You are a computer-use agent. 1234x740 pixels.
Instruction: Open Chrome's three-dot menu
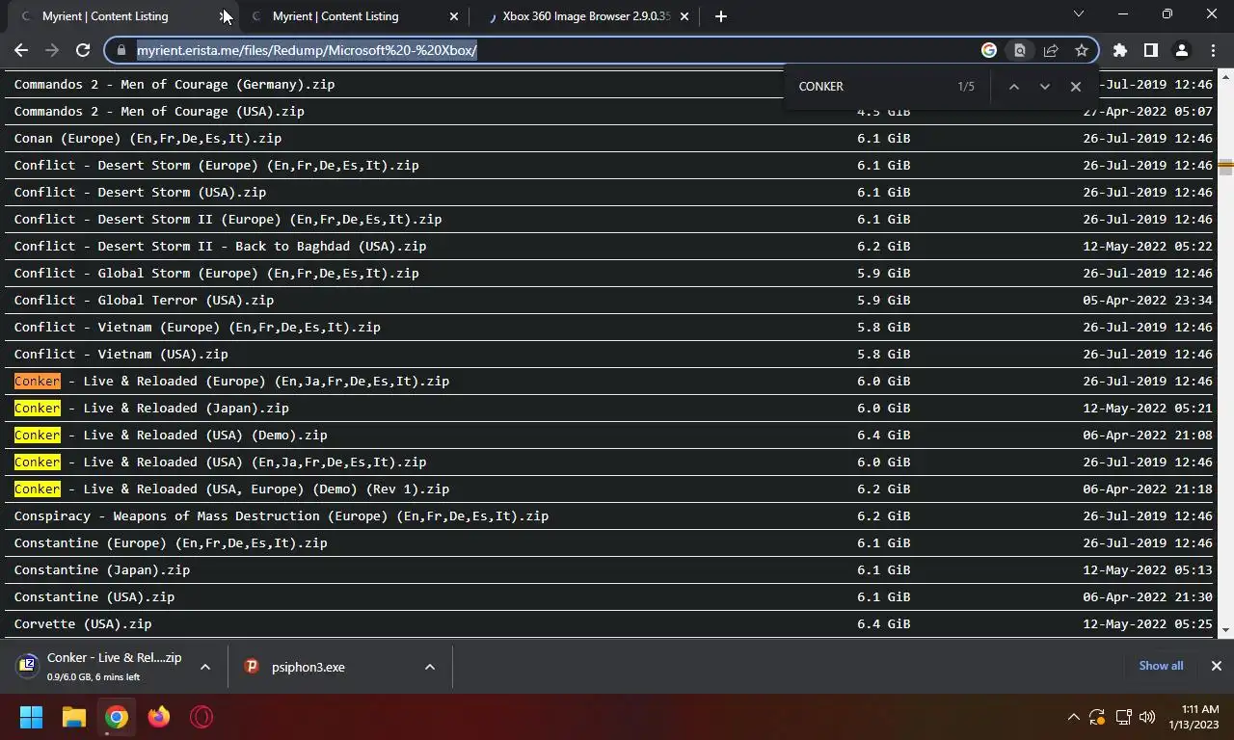click(x=1212, y=50)
